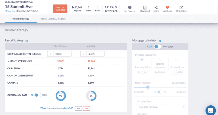Image resolution: width=218 pixels, height=115 pixels.
Task: Click Yes for helpful estimates
Action: (x=78, y=108)
